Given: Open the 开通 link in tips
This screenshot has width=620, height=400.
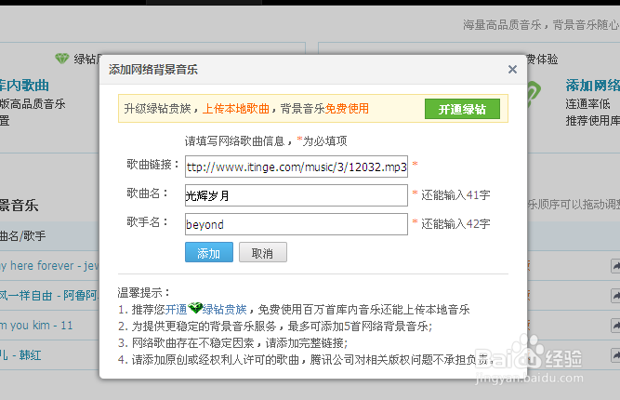Looking at the screenshot, I should (x=176, y=310).
